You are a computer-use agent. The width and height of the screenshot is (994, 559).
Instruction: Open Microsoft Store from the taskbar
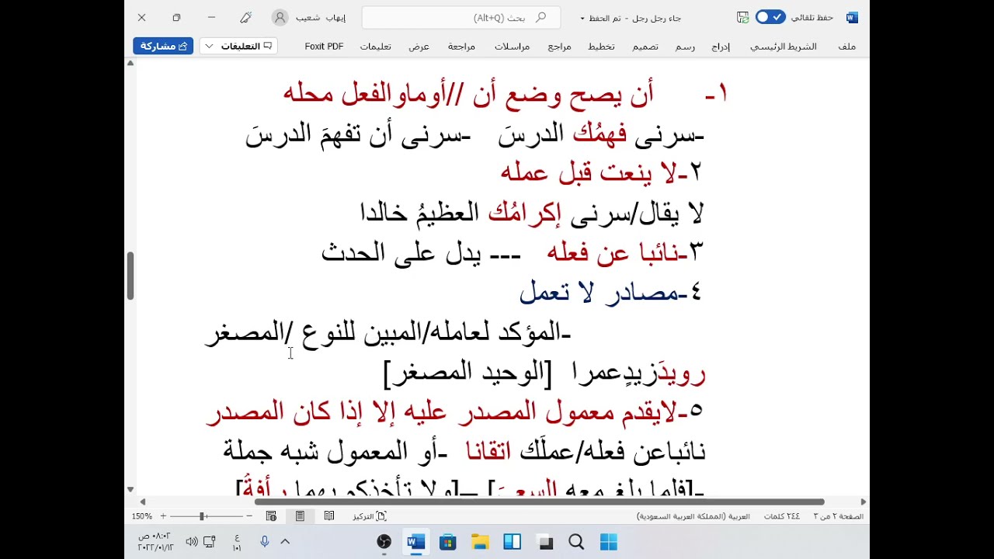tap(448, 542)
